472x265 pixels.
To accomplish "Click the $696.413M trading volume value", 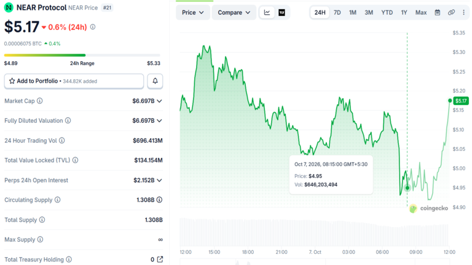I will (x=147, y=140).
